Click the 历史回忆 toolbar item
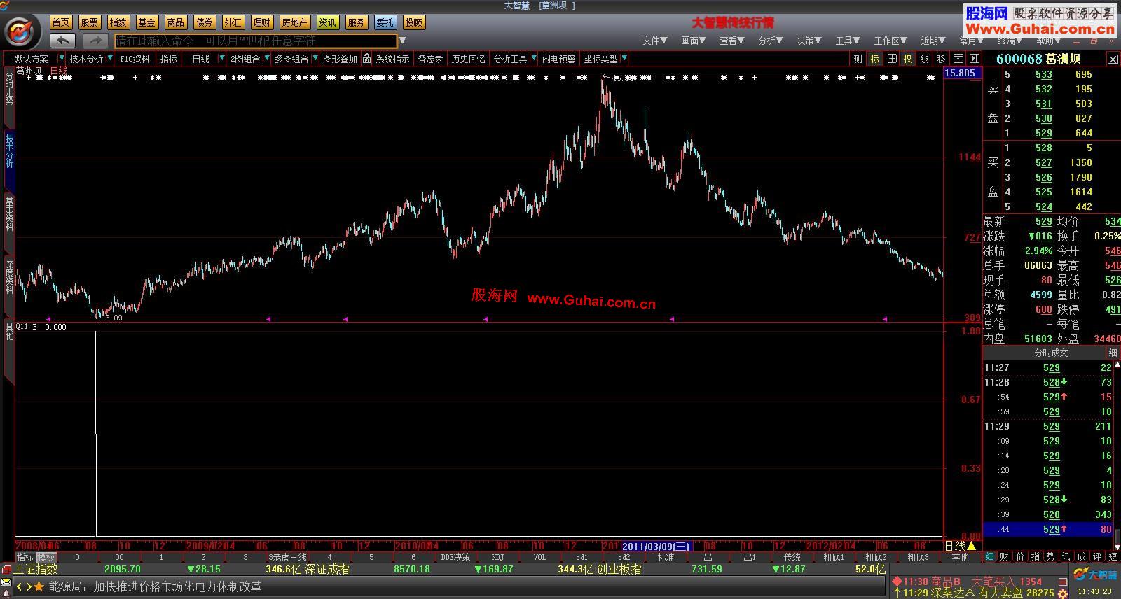This screenshot has height=599, width=1121. click(468, 59)
